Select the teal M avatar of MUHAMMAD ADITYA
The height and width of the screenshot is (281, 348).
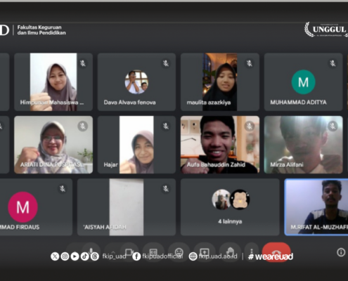pos(303,82)
